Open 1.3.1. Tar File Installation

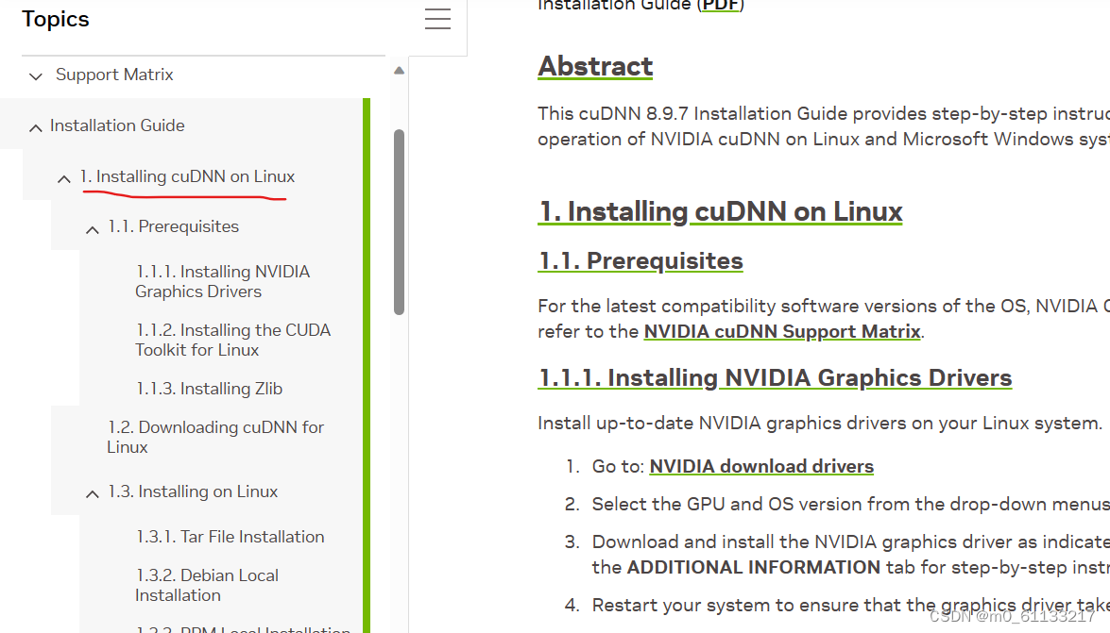[x=230, y=536]
